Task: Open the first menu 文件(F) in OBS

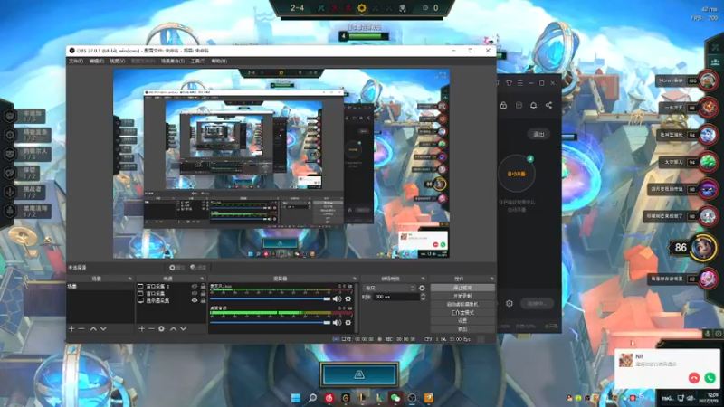Action: pos(76,61)
